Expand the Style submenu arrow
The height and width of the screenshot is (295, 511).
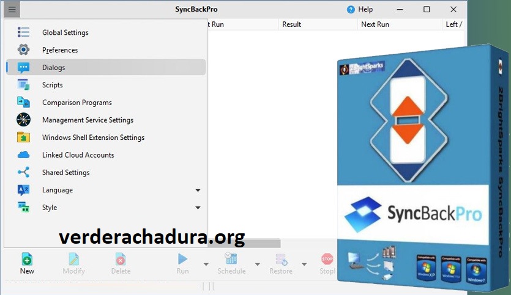(x=198, y=208)
